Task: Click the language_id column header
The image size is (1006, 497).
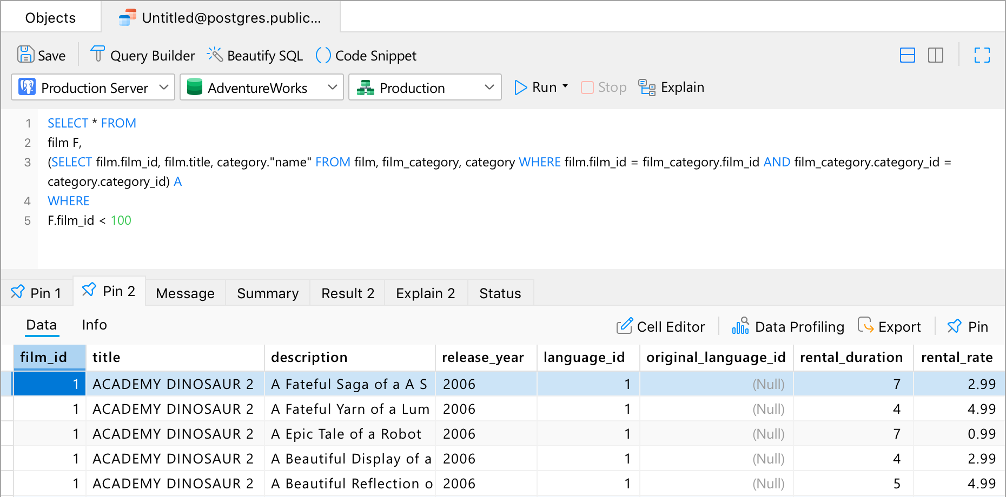Action: tap(588, 357)
